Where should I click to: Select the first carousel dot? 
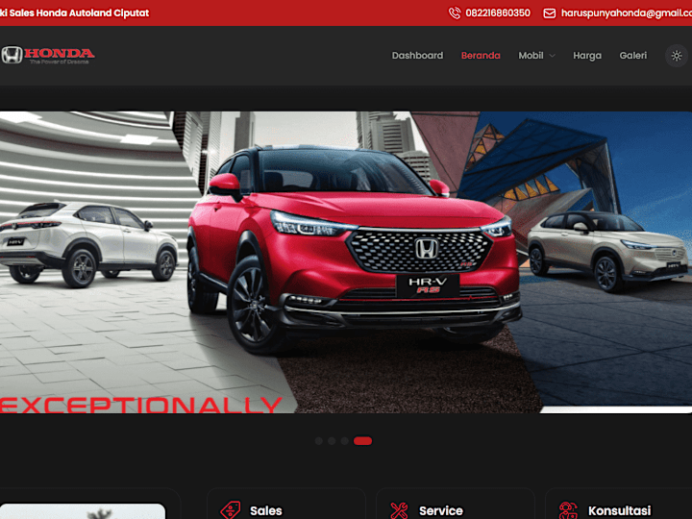click(x=319, y=441)
